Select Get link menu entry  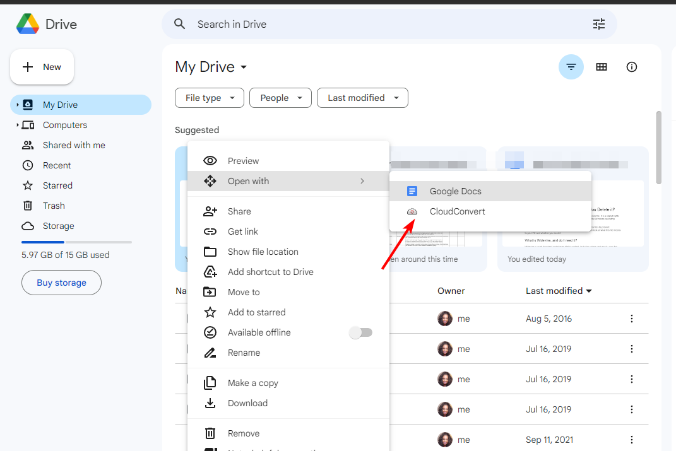point(288,231)
